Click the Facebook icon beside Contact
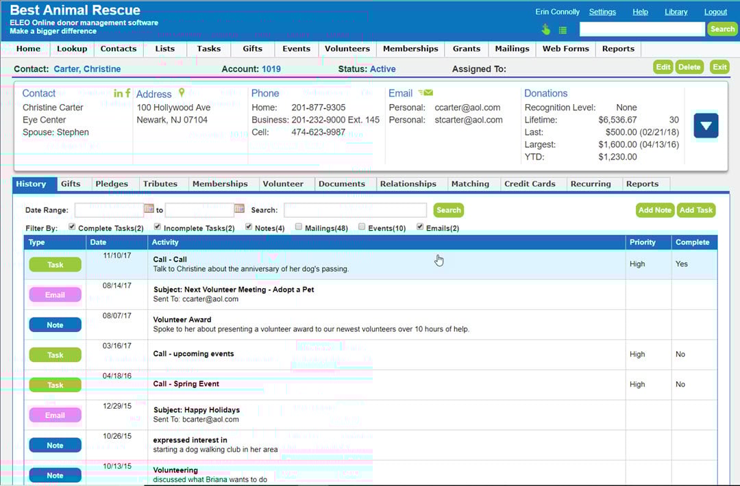Viewport: 740px width, 486px height. [x=128, y=94]
